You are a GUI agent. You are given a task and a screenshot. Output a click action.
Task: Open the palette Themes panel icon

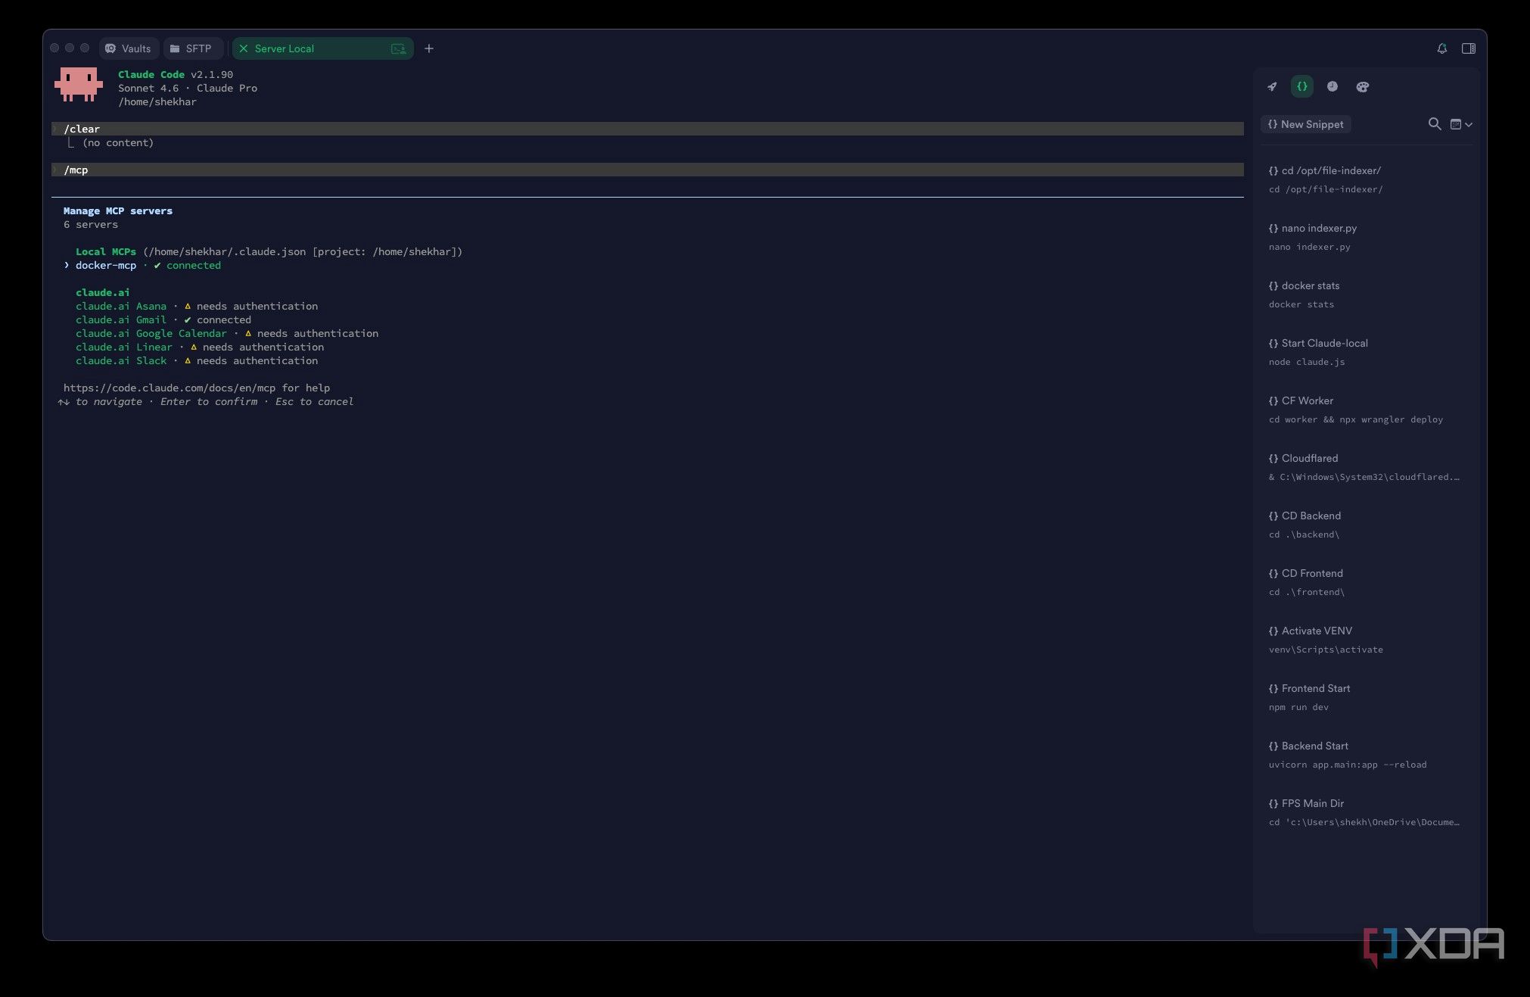coord(1363,86)
